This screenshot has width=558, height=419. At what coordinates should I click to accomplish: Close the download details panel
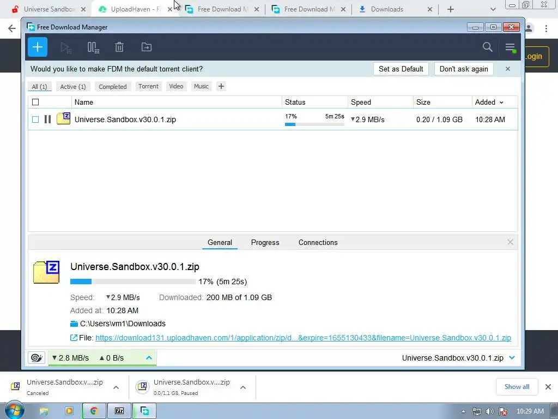click(510, 242)
